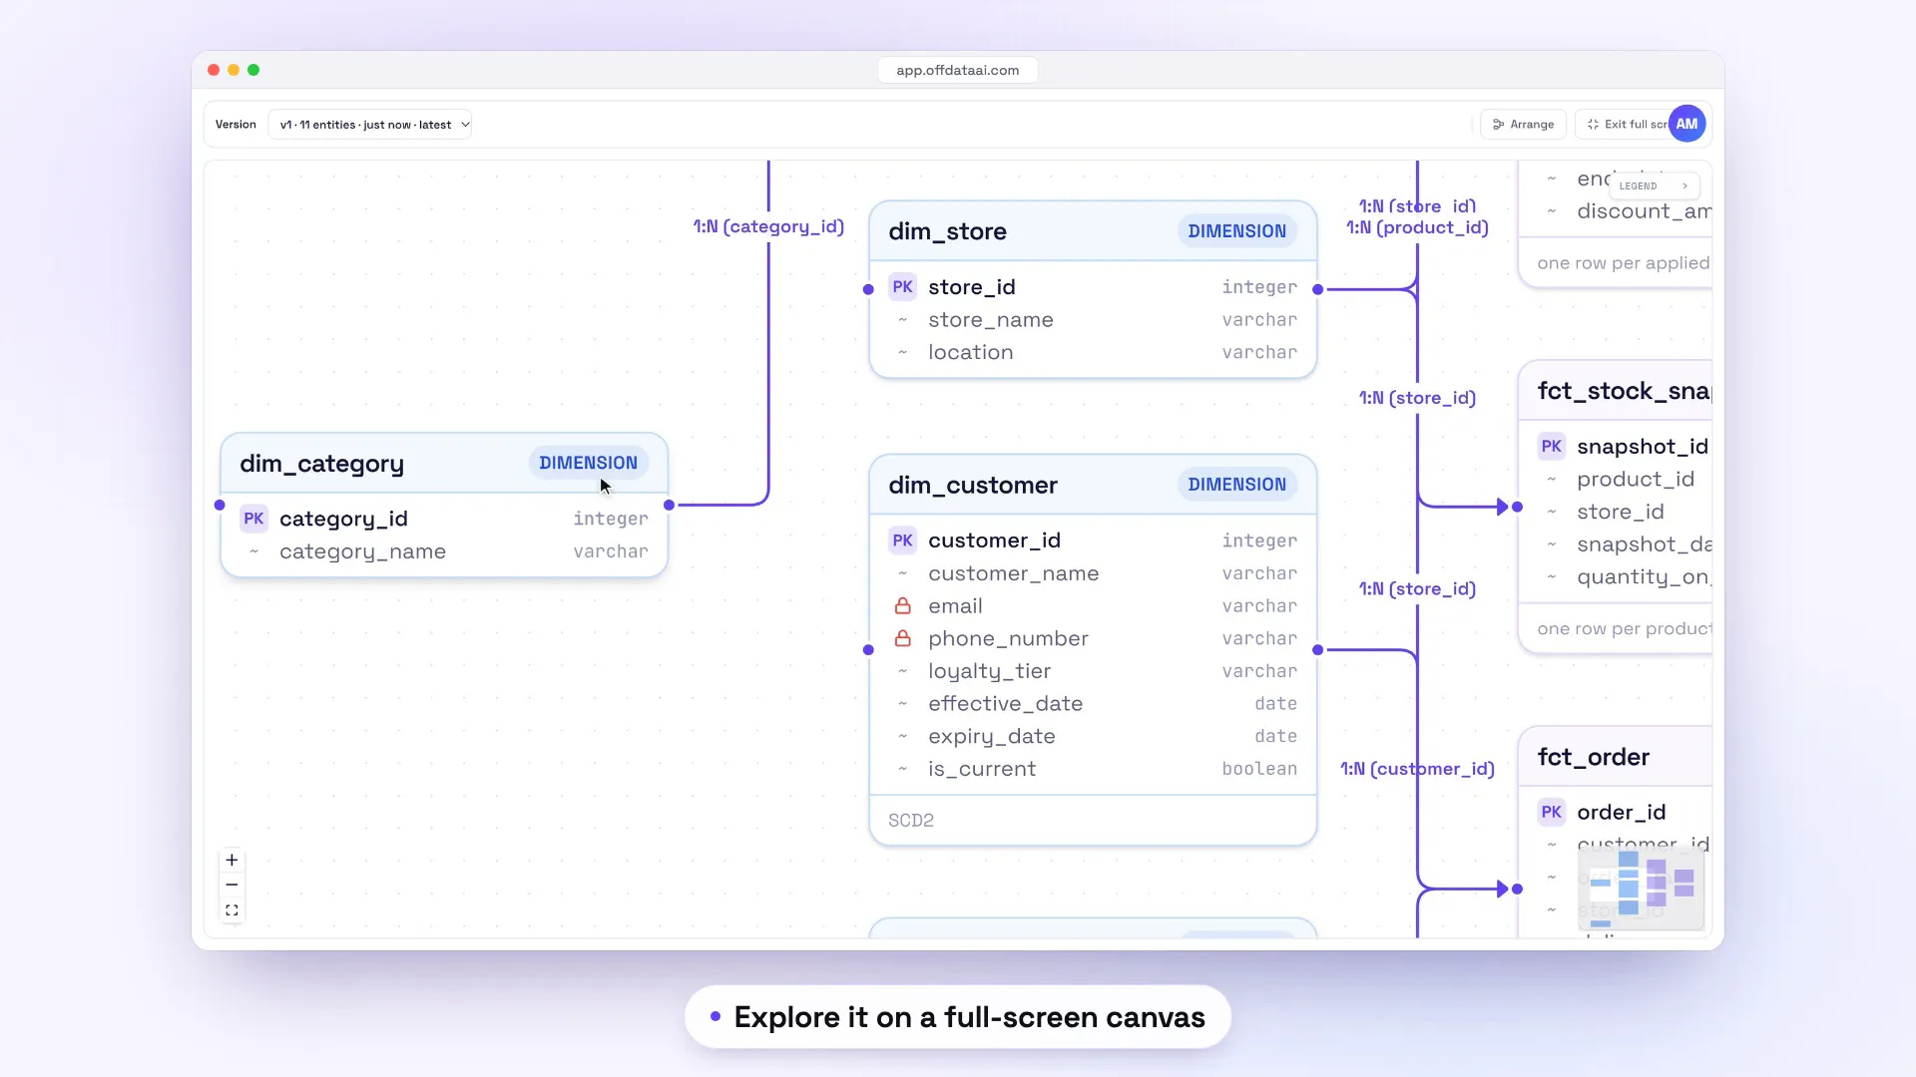Click the Arrange button
Image resolution: width=1916 pixels, height=1077 pixels.
click(1523, 125)
